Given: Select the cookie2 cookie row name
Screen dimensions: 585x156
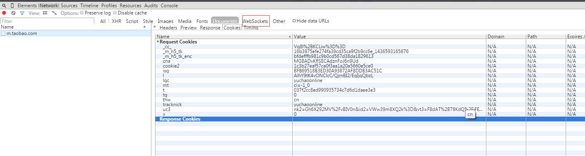Looking at the screenshot, I should click(x=171, y=66).
